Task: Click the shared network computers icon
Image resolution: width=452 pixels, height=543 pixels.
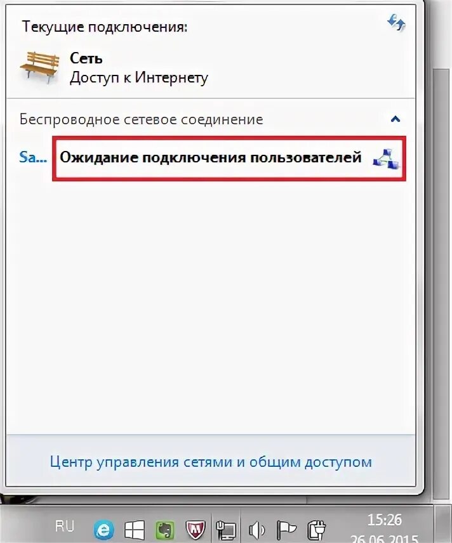Action: (x=386, y=159)
